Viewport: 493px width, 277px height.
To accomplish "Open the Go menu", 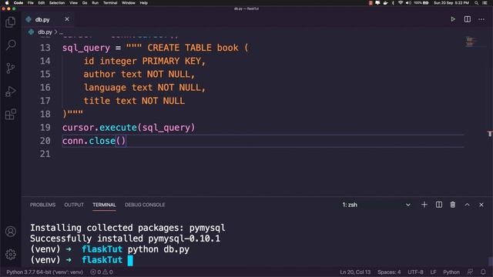I will pyautogui.click(x=85, y=3).
